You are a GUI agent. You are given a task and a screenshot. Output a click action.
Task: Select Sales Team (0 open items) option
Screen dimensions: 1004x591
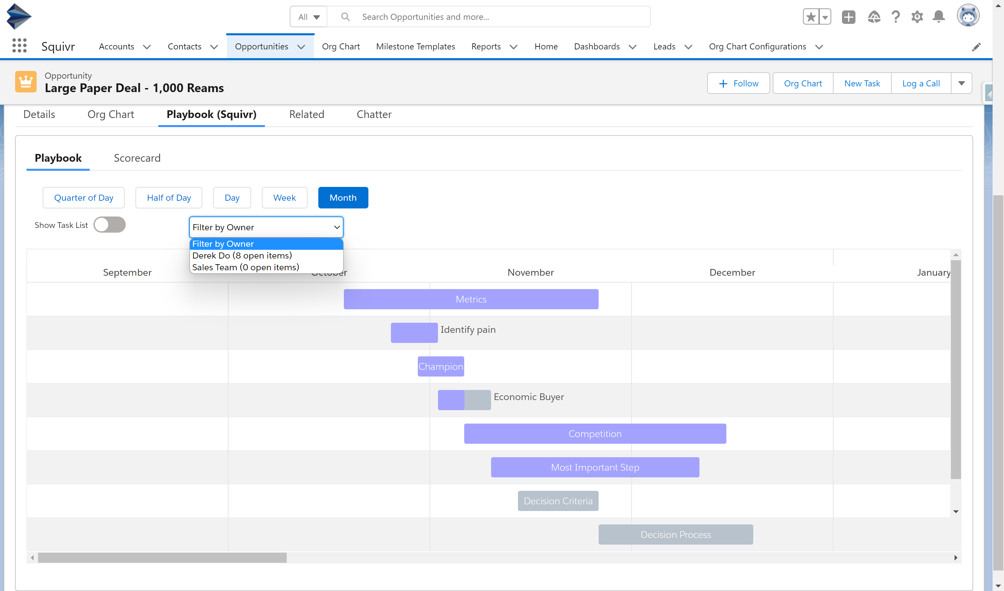click(266, 267)
